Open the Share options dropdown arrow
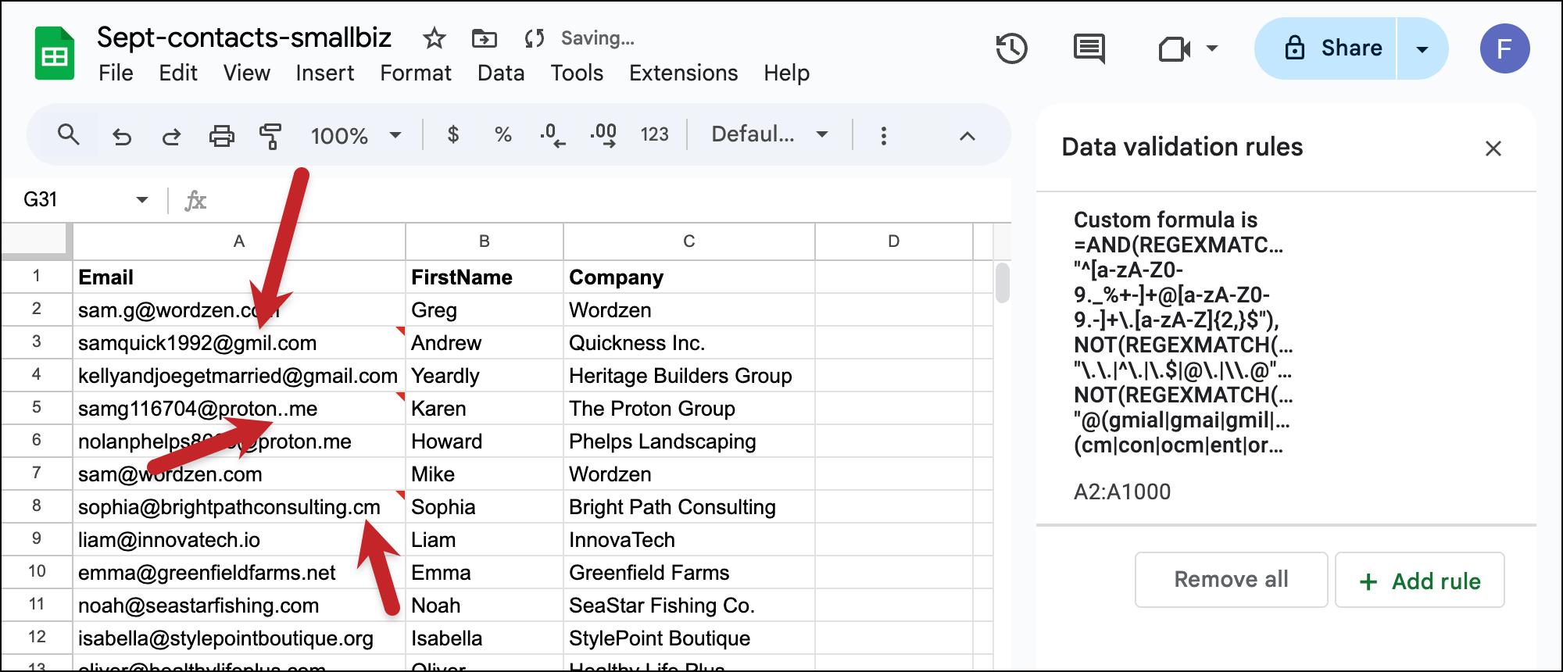 pyautogui.click(x=1422, y=49)
